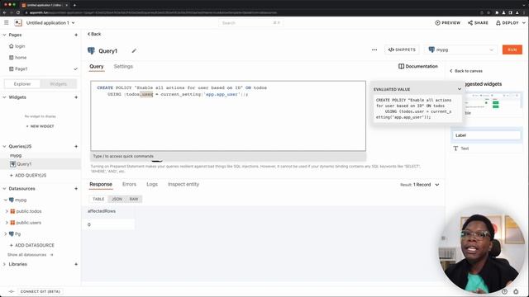Expand the Libraries section
The width and height of the screenshot is (529, 297).
tap(4, 264)
